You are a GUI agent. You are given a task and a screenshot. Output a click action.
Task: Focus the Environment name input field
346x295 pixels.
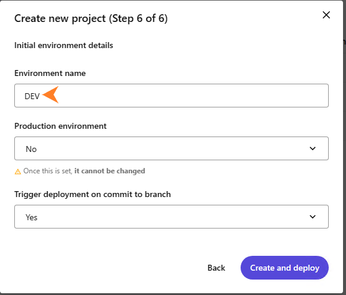click(172, 96)
